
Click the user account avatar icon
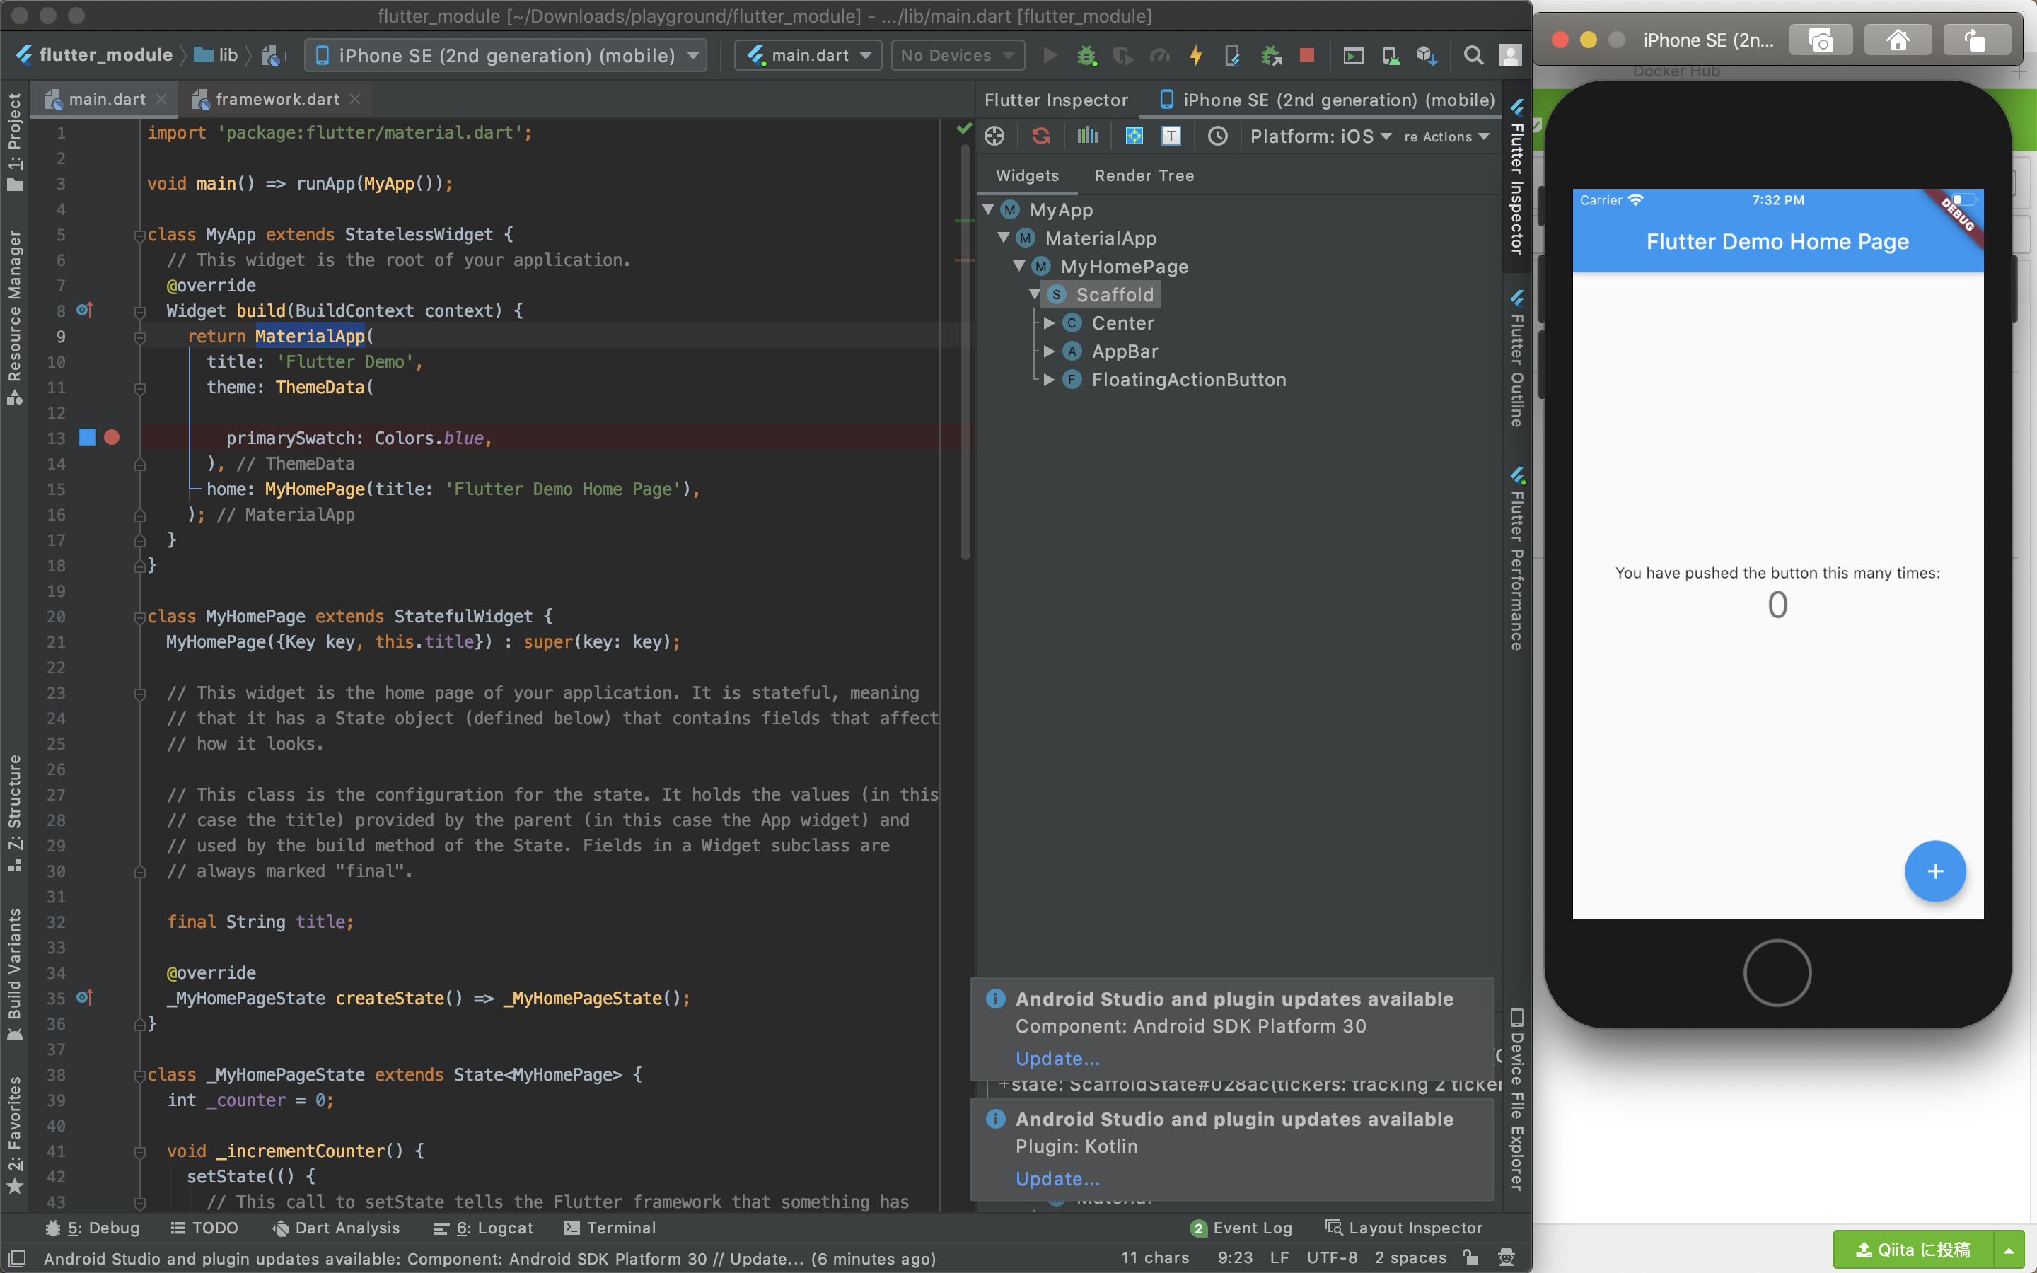pos(1510,56)
